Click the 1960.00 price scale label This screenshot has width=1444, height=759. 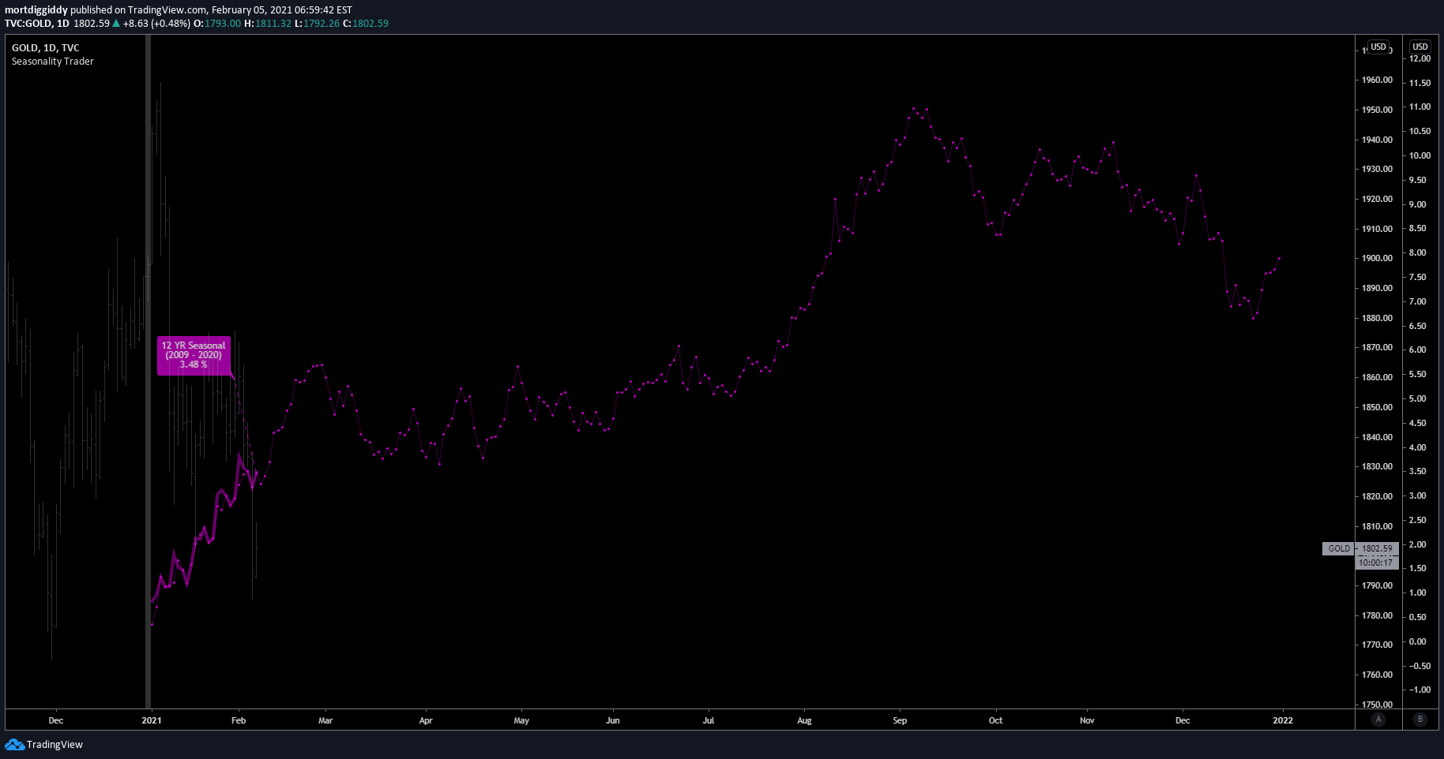[1377, 80]
